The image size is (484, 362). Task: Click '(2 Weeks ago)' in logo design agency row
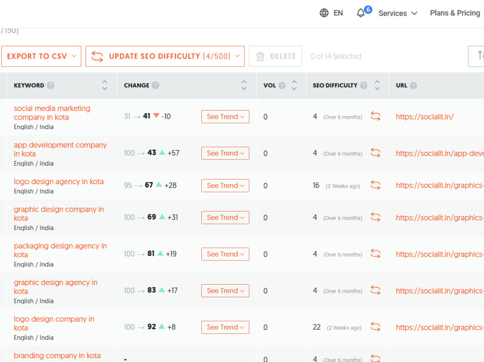pyautogui.click(x=343, y=186)
